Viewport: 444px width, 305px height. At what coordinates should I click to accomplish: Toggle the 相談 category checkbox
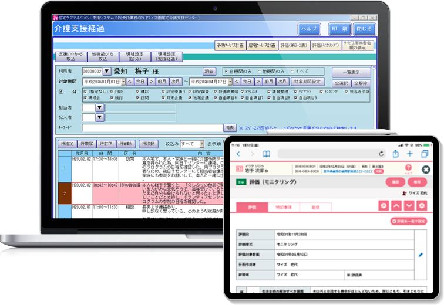tap(112, 91)
